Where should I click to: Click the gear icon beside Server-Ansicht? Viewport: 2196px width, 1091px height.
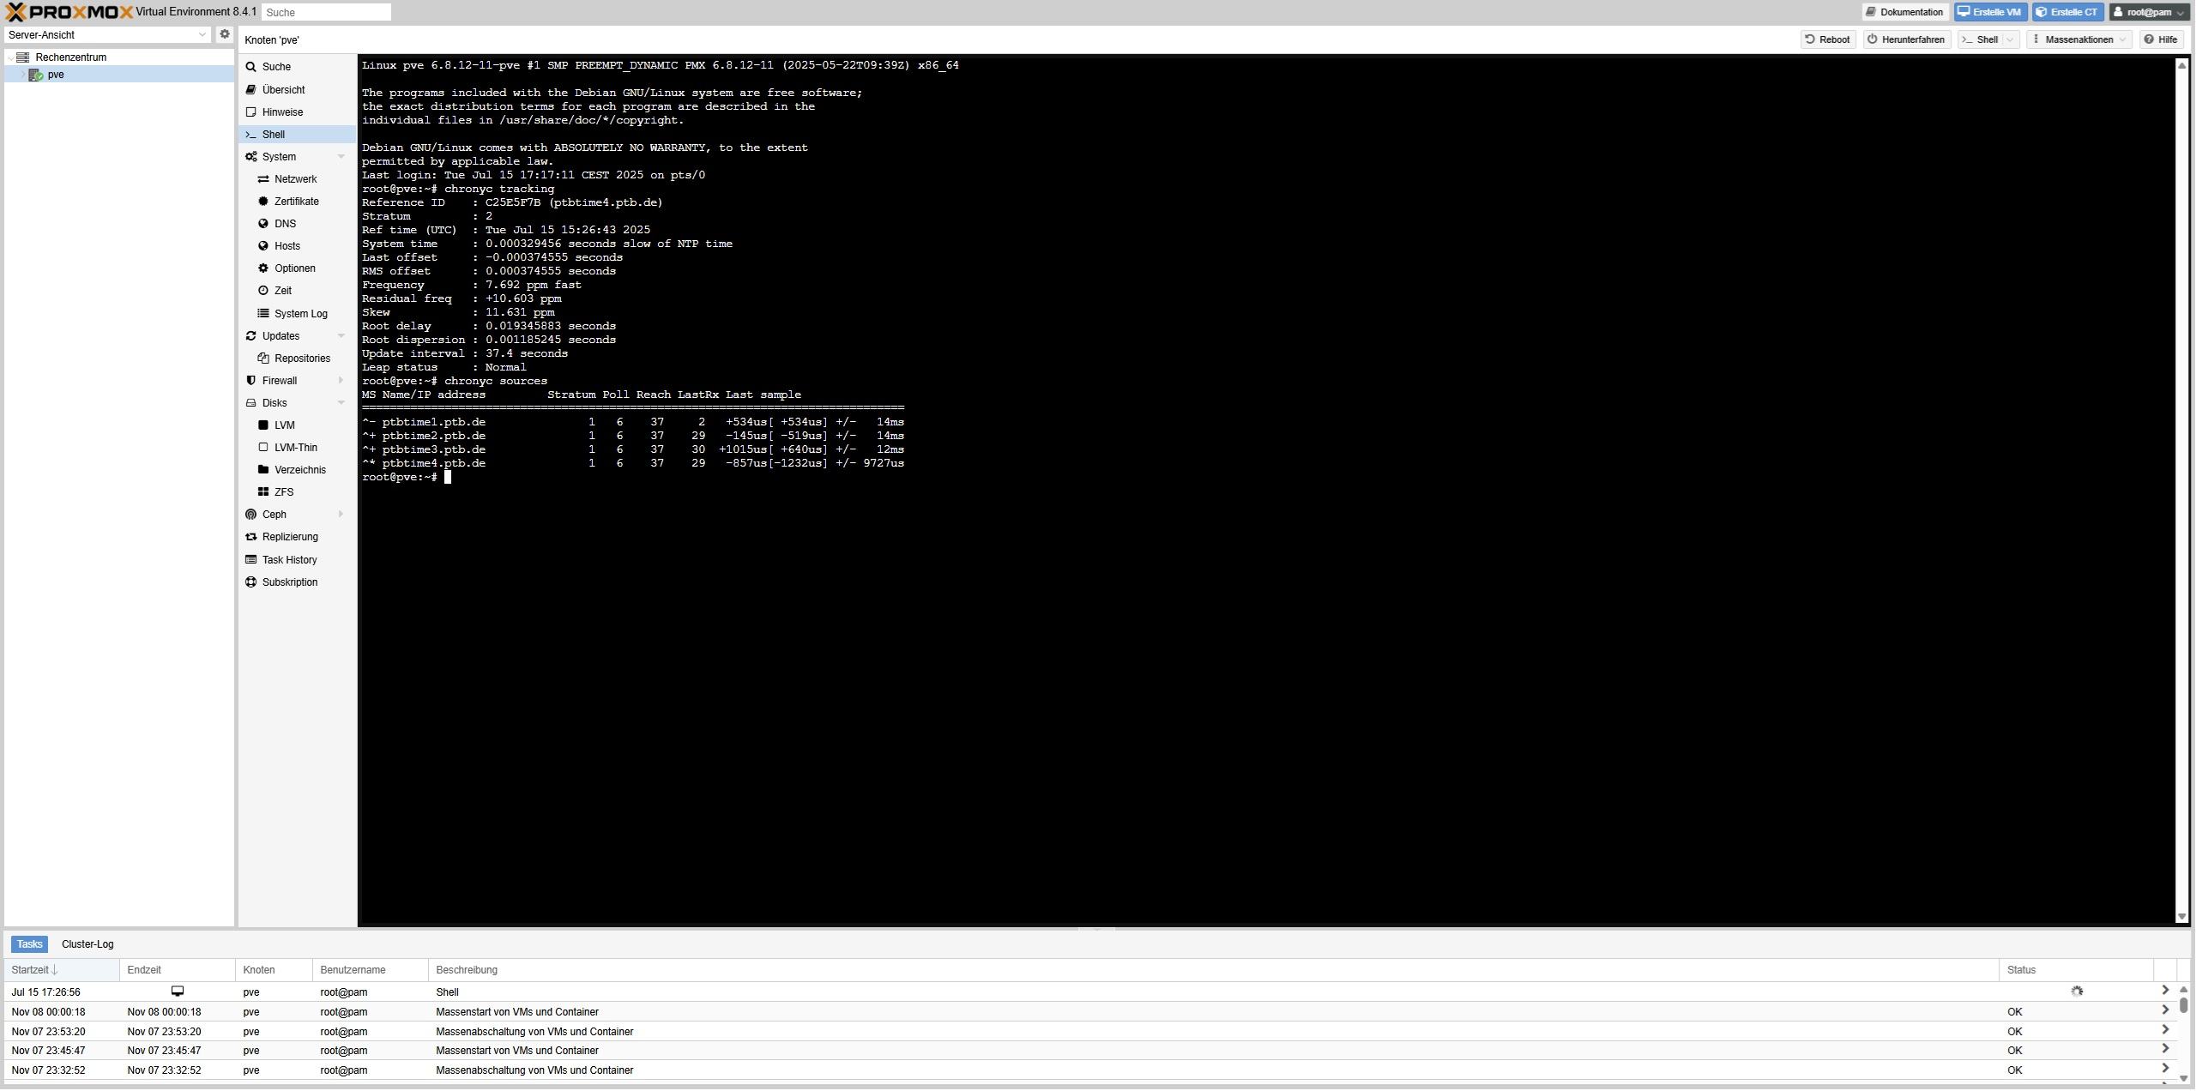[225, 34]
